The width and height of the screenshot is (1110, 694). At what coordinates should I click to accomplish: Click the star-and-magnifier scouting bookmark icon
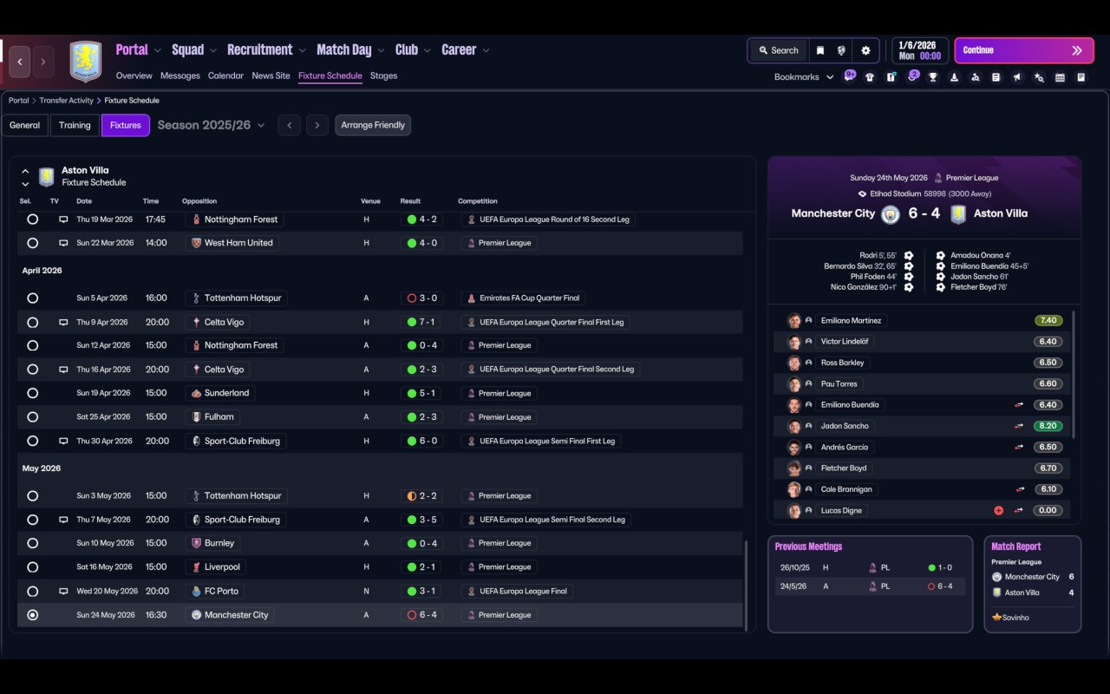coord(1039,77)
